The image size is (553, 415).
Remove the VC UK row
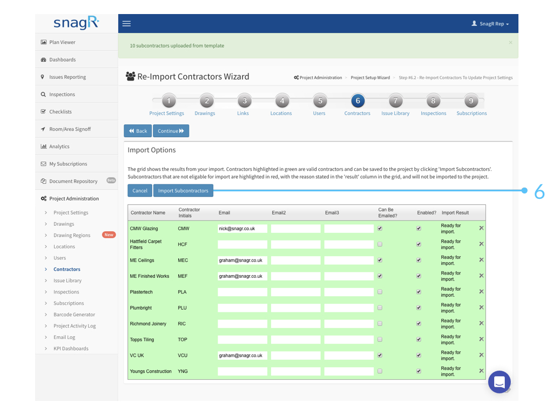[481, 356]
